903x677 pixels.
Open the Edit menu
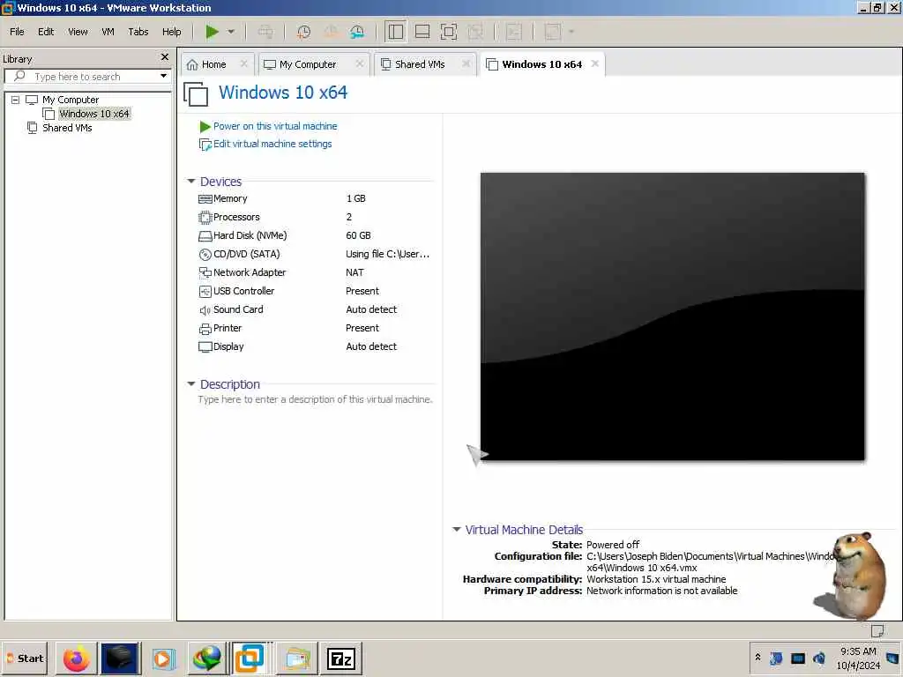tap(46, 32)
